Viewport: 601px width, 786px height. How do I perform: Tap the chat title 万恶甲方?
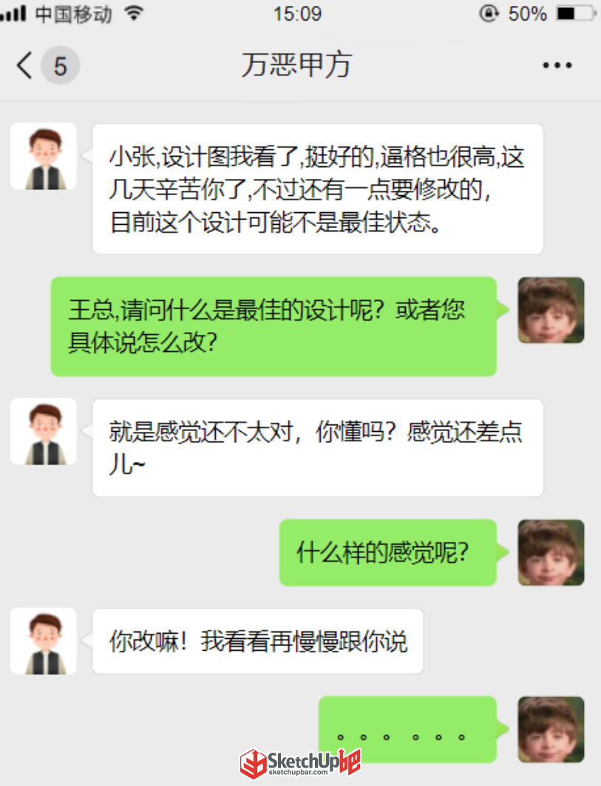click(296, 65)
